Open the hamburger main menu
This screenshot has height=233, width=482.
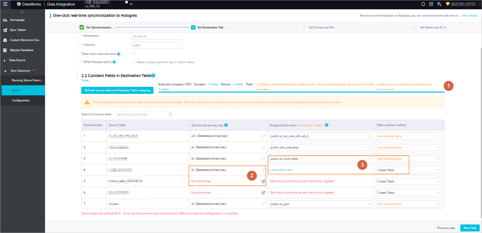[x=5, y=4]
